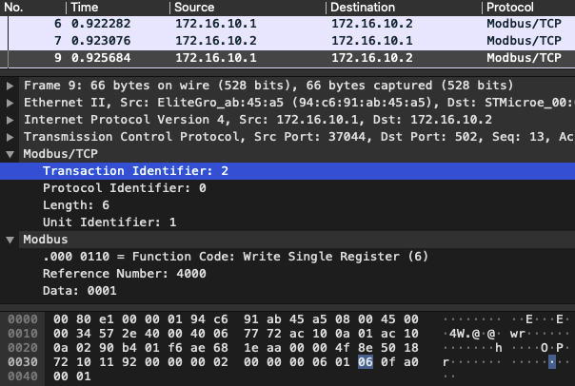
Task: Expand Transmission Control Protocol section
Action: (10, 137)
